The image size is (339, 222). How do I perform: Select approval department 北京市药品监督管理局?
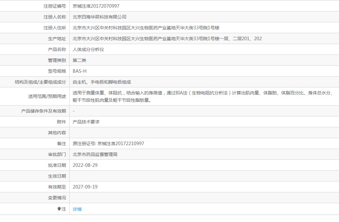95,154
